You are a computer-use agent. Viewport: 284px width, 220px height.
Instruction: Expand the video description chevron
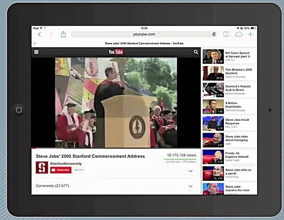[x=191, y=171]
